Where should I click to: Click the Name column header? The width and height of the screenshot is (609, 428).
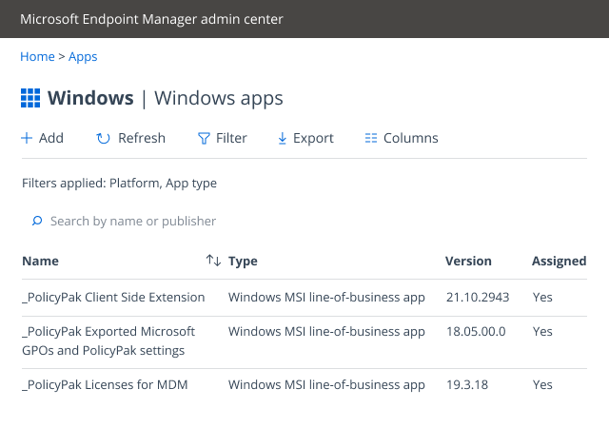40,261
